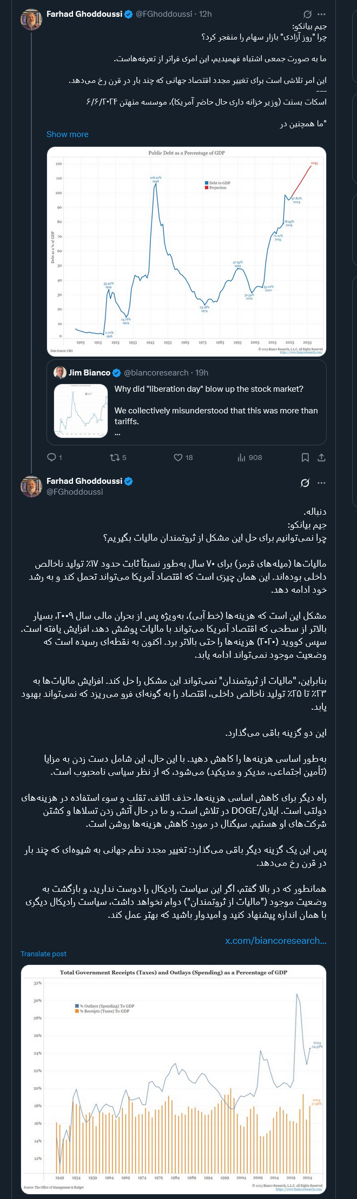Viewport: 357px width, 1199px height.
Task: Click Farhad Ghoddoussi name on second post
Action: tap(84, 481)
